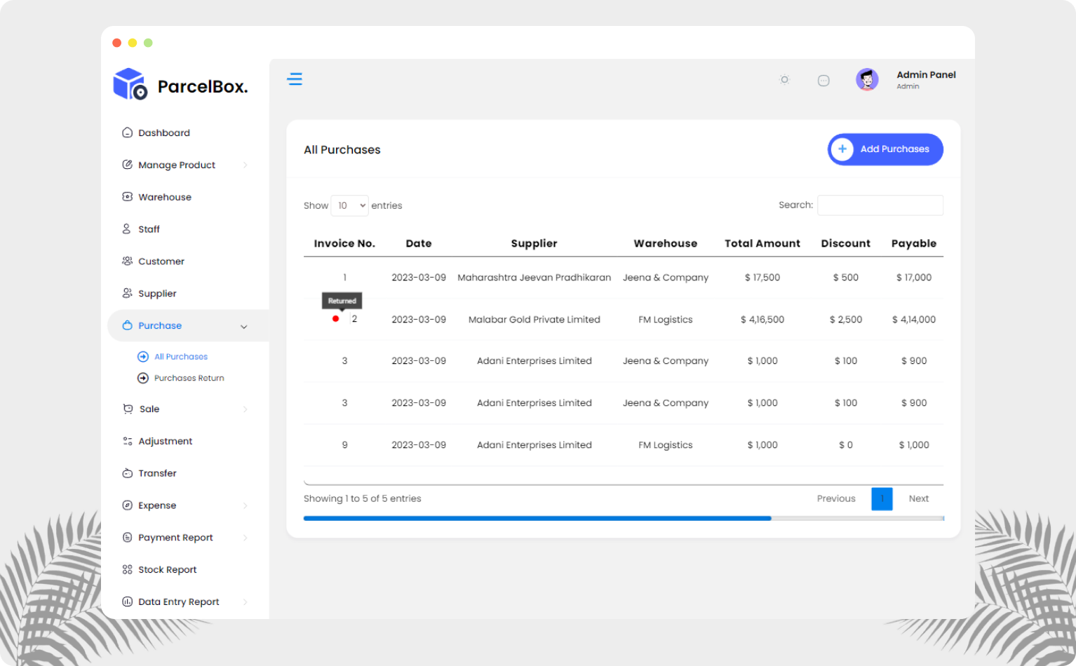
Task: Click the Add Purchases button
Action: 885,149
